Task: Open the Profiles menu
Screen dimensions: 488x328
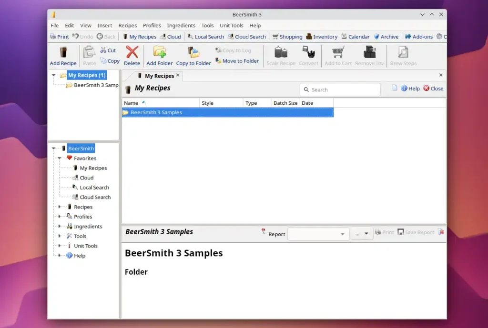Action: 152,26
